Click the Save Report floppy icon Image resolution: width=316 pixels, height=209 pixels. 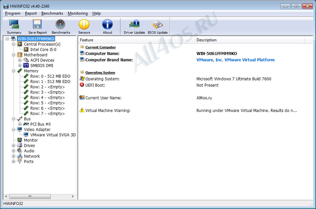tap(37, 24)
